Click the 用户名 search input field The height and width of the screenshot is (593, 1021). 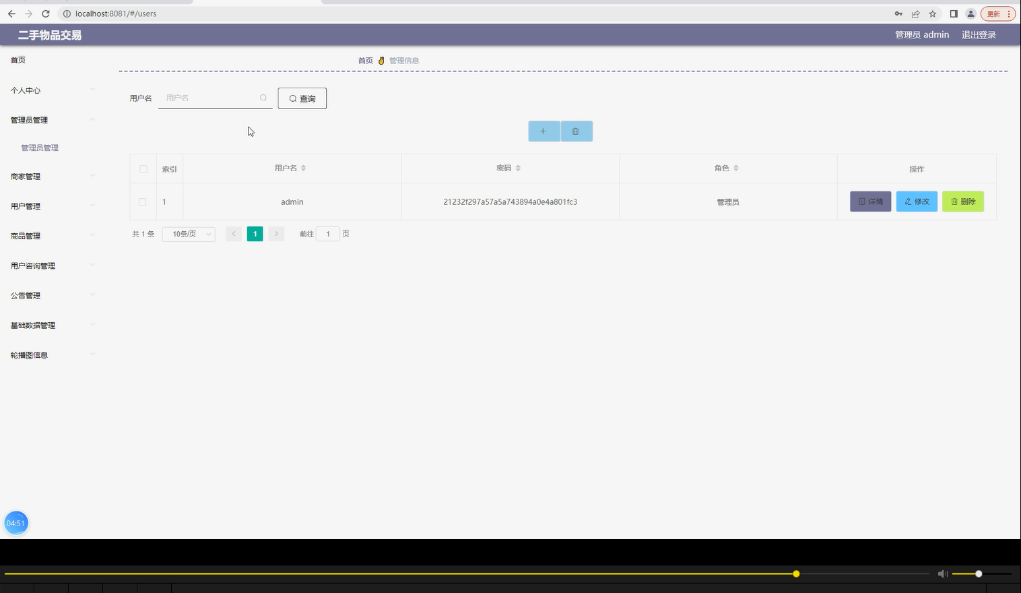click(215, 98)
